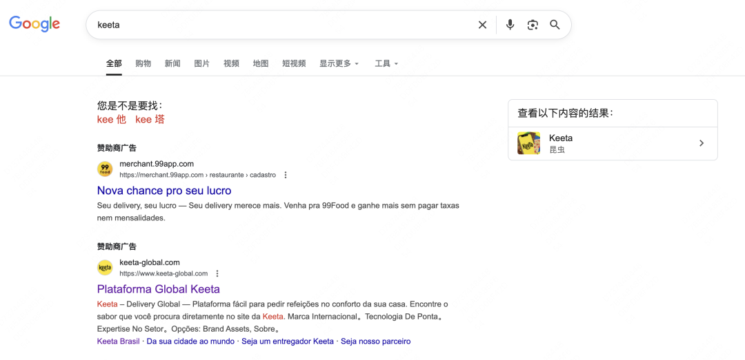Select the 短视频 tab
This screenshot has width=745, height=360.
[294, 63]
